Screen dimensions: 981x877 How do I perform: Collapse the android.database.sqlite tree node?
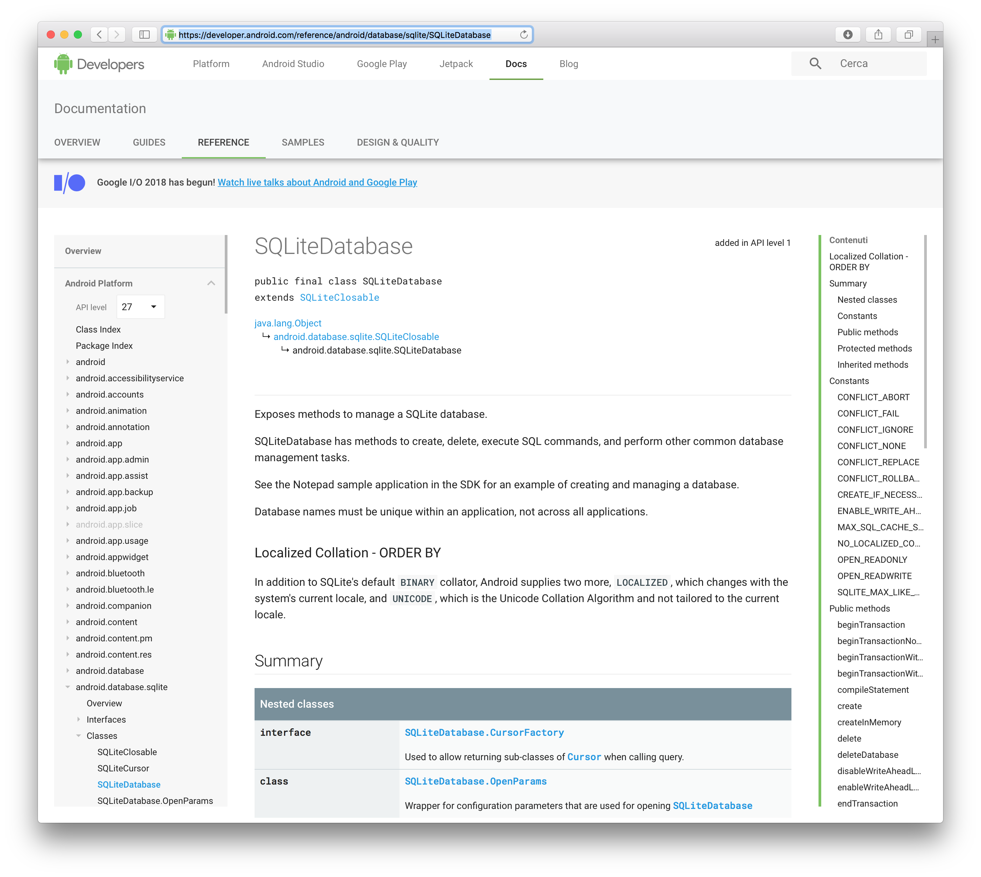tap(67, 687)
